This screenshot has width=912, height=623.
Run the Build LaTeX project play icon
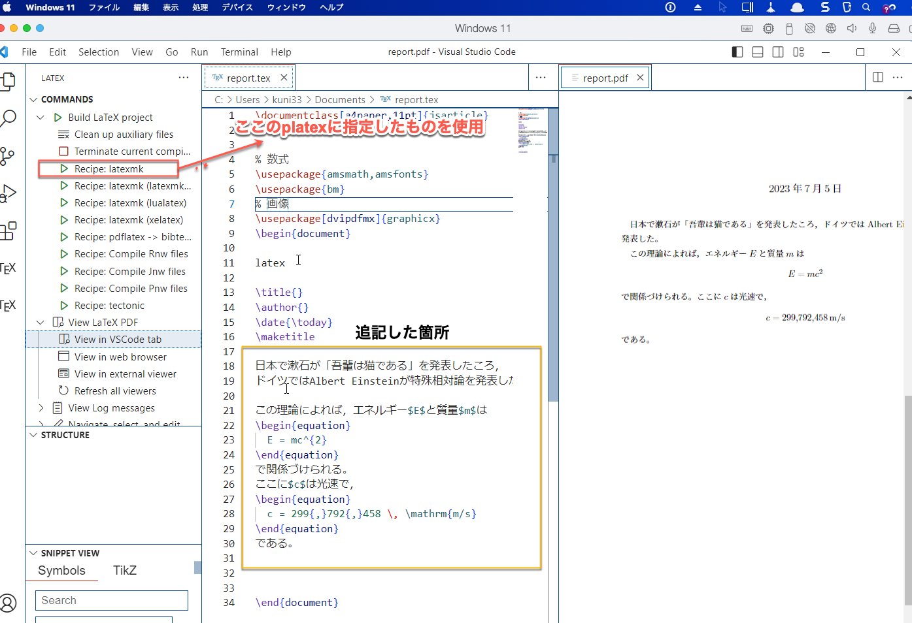click(x=58, y=118)
